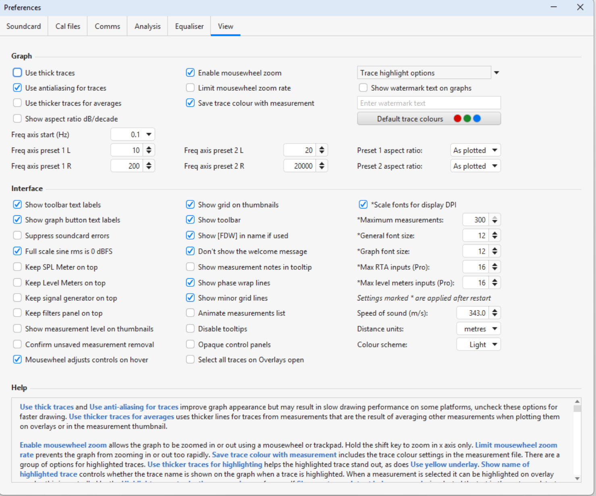Open Preset 2 aspect ratio dropdown
Viewport: 596px width, 496px height.
476,166
